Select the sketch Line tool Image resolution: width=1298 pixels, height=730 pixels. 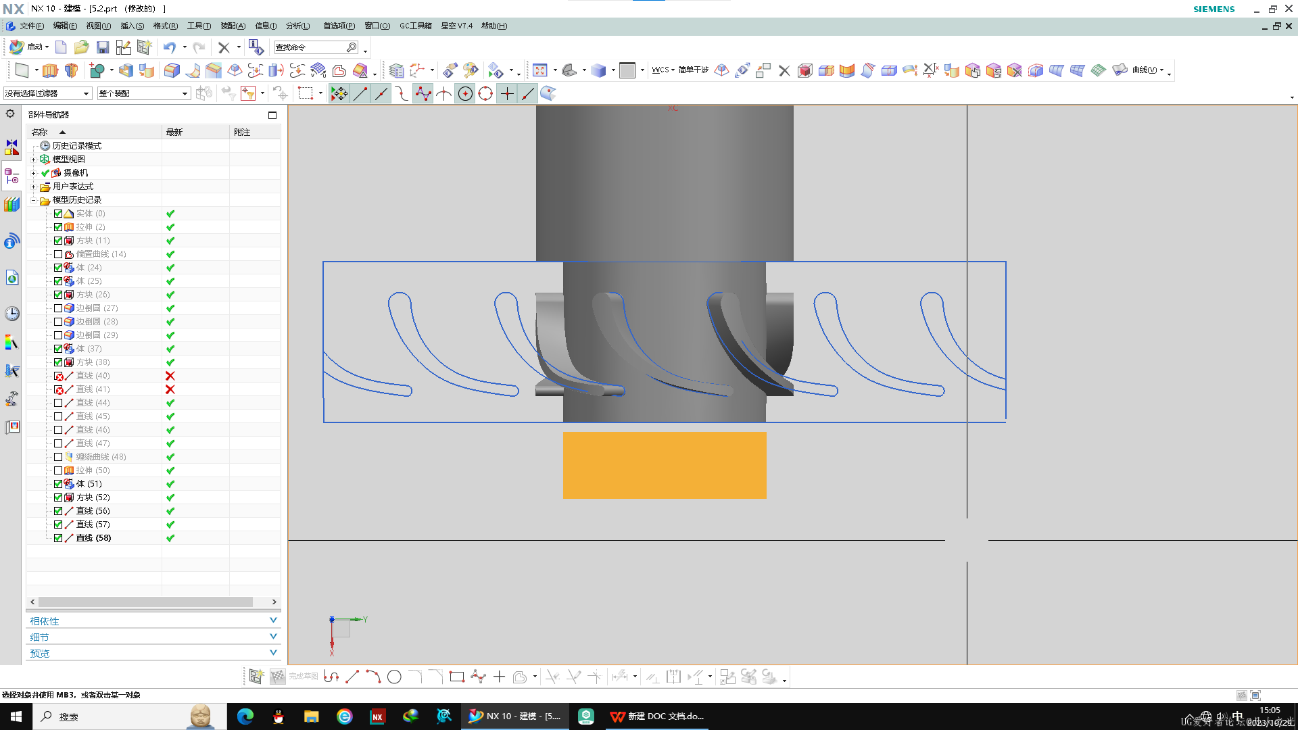pos(352,677)
